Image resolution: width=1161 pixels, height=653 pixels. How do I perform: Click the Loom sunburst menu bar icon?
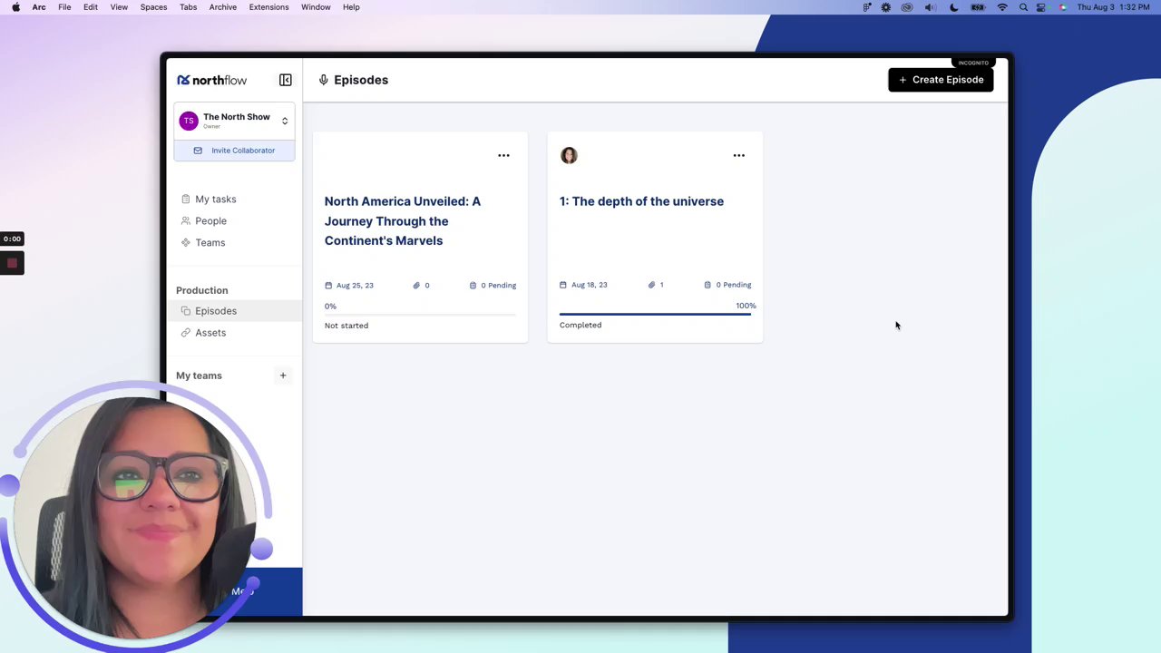coord(886,7)
